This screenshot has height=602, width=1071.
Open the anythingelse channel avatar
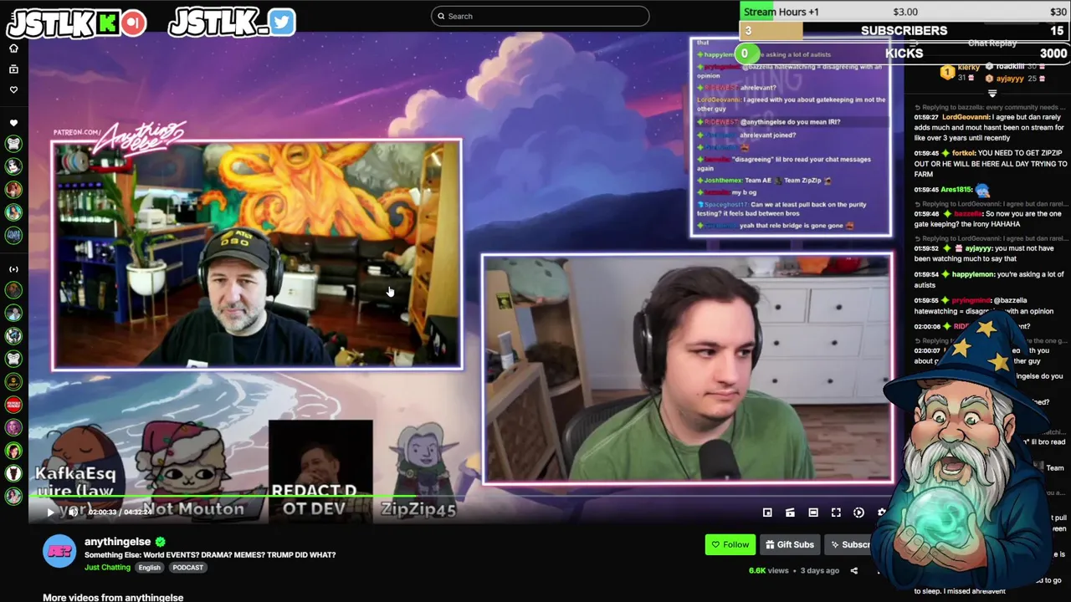[x=59, y=552]
